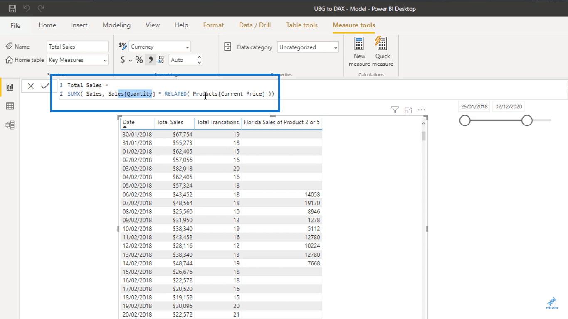Viewport: 568px width, 319px height.
Task: Open the Report view from sidebar
Action: tap(10, 87)
